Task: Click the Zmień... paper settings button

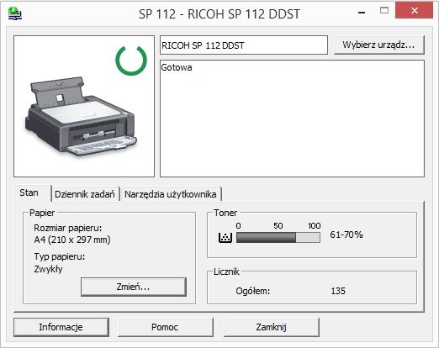Action: 134,287
